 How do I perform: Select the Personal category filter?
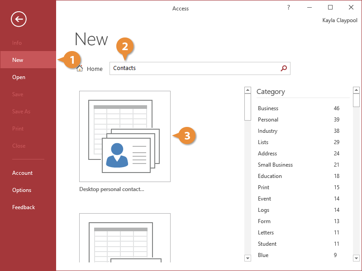[268, 119]
